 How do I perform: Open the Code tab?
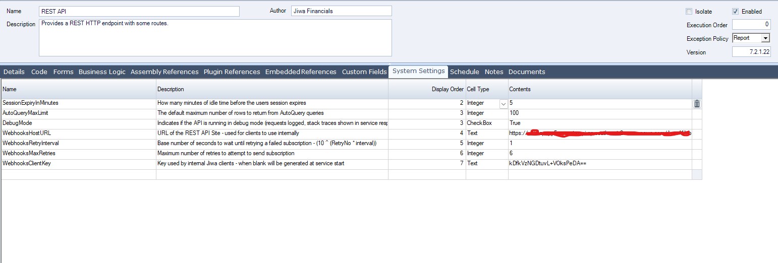(x=39, y=72)
